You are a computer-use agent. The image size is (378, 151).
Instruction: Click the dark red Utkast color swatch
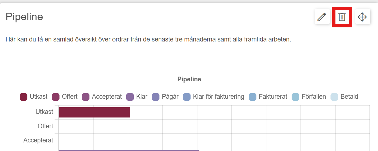[x=24, y=97]
